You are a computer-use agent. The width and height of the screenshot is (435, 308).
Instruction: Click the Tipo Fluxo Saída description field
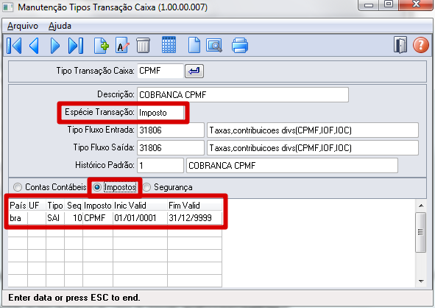pyautogui.click(x=313, y=148)
